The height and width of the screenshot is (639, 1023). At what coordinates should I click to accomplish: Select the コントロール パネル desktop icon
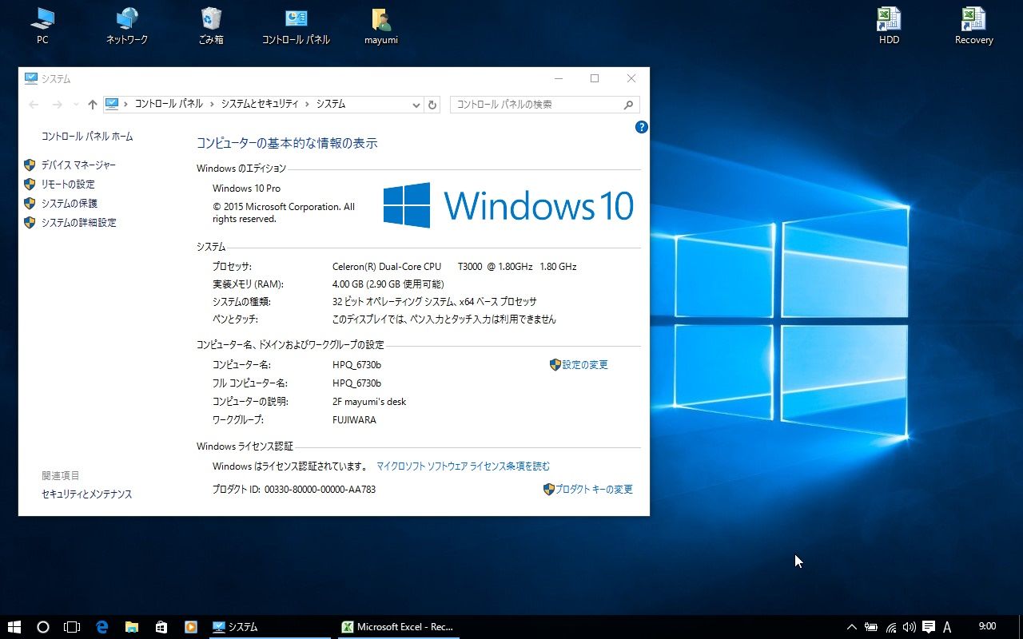(296, 26)
